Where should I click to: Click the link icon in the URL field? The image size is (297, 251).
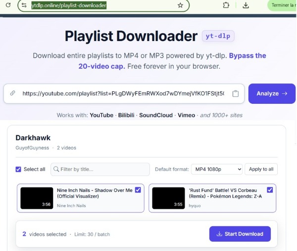point(13,93)
